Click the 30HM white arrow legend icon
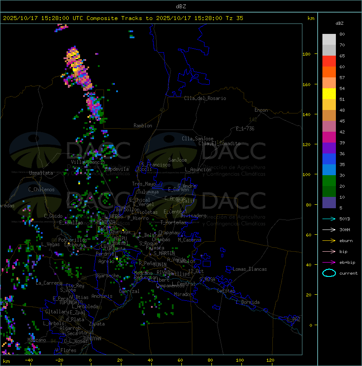Viewport: 362px width, 366px height. click(329, 230)
